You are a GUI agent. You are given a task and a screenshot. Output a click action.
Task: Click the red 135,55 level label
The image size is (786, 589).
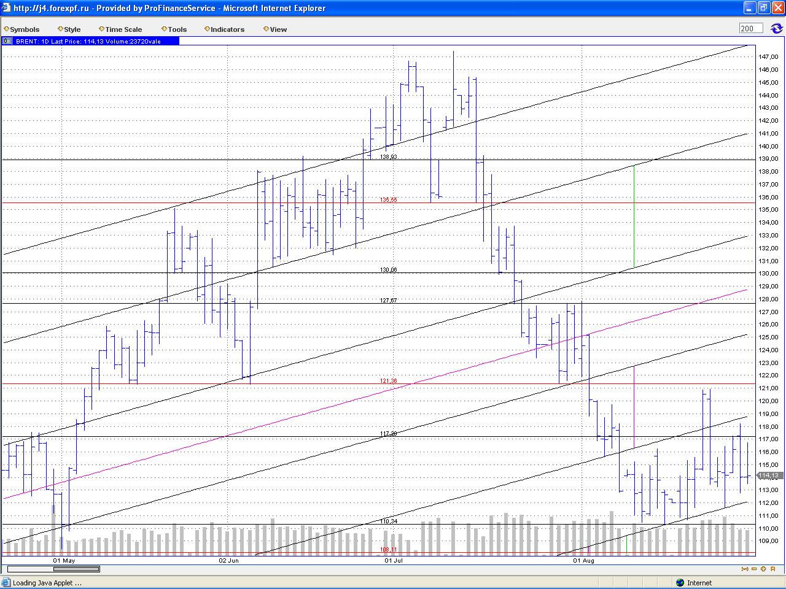point(388,200)
